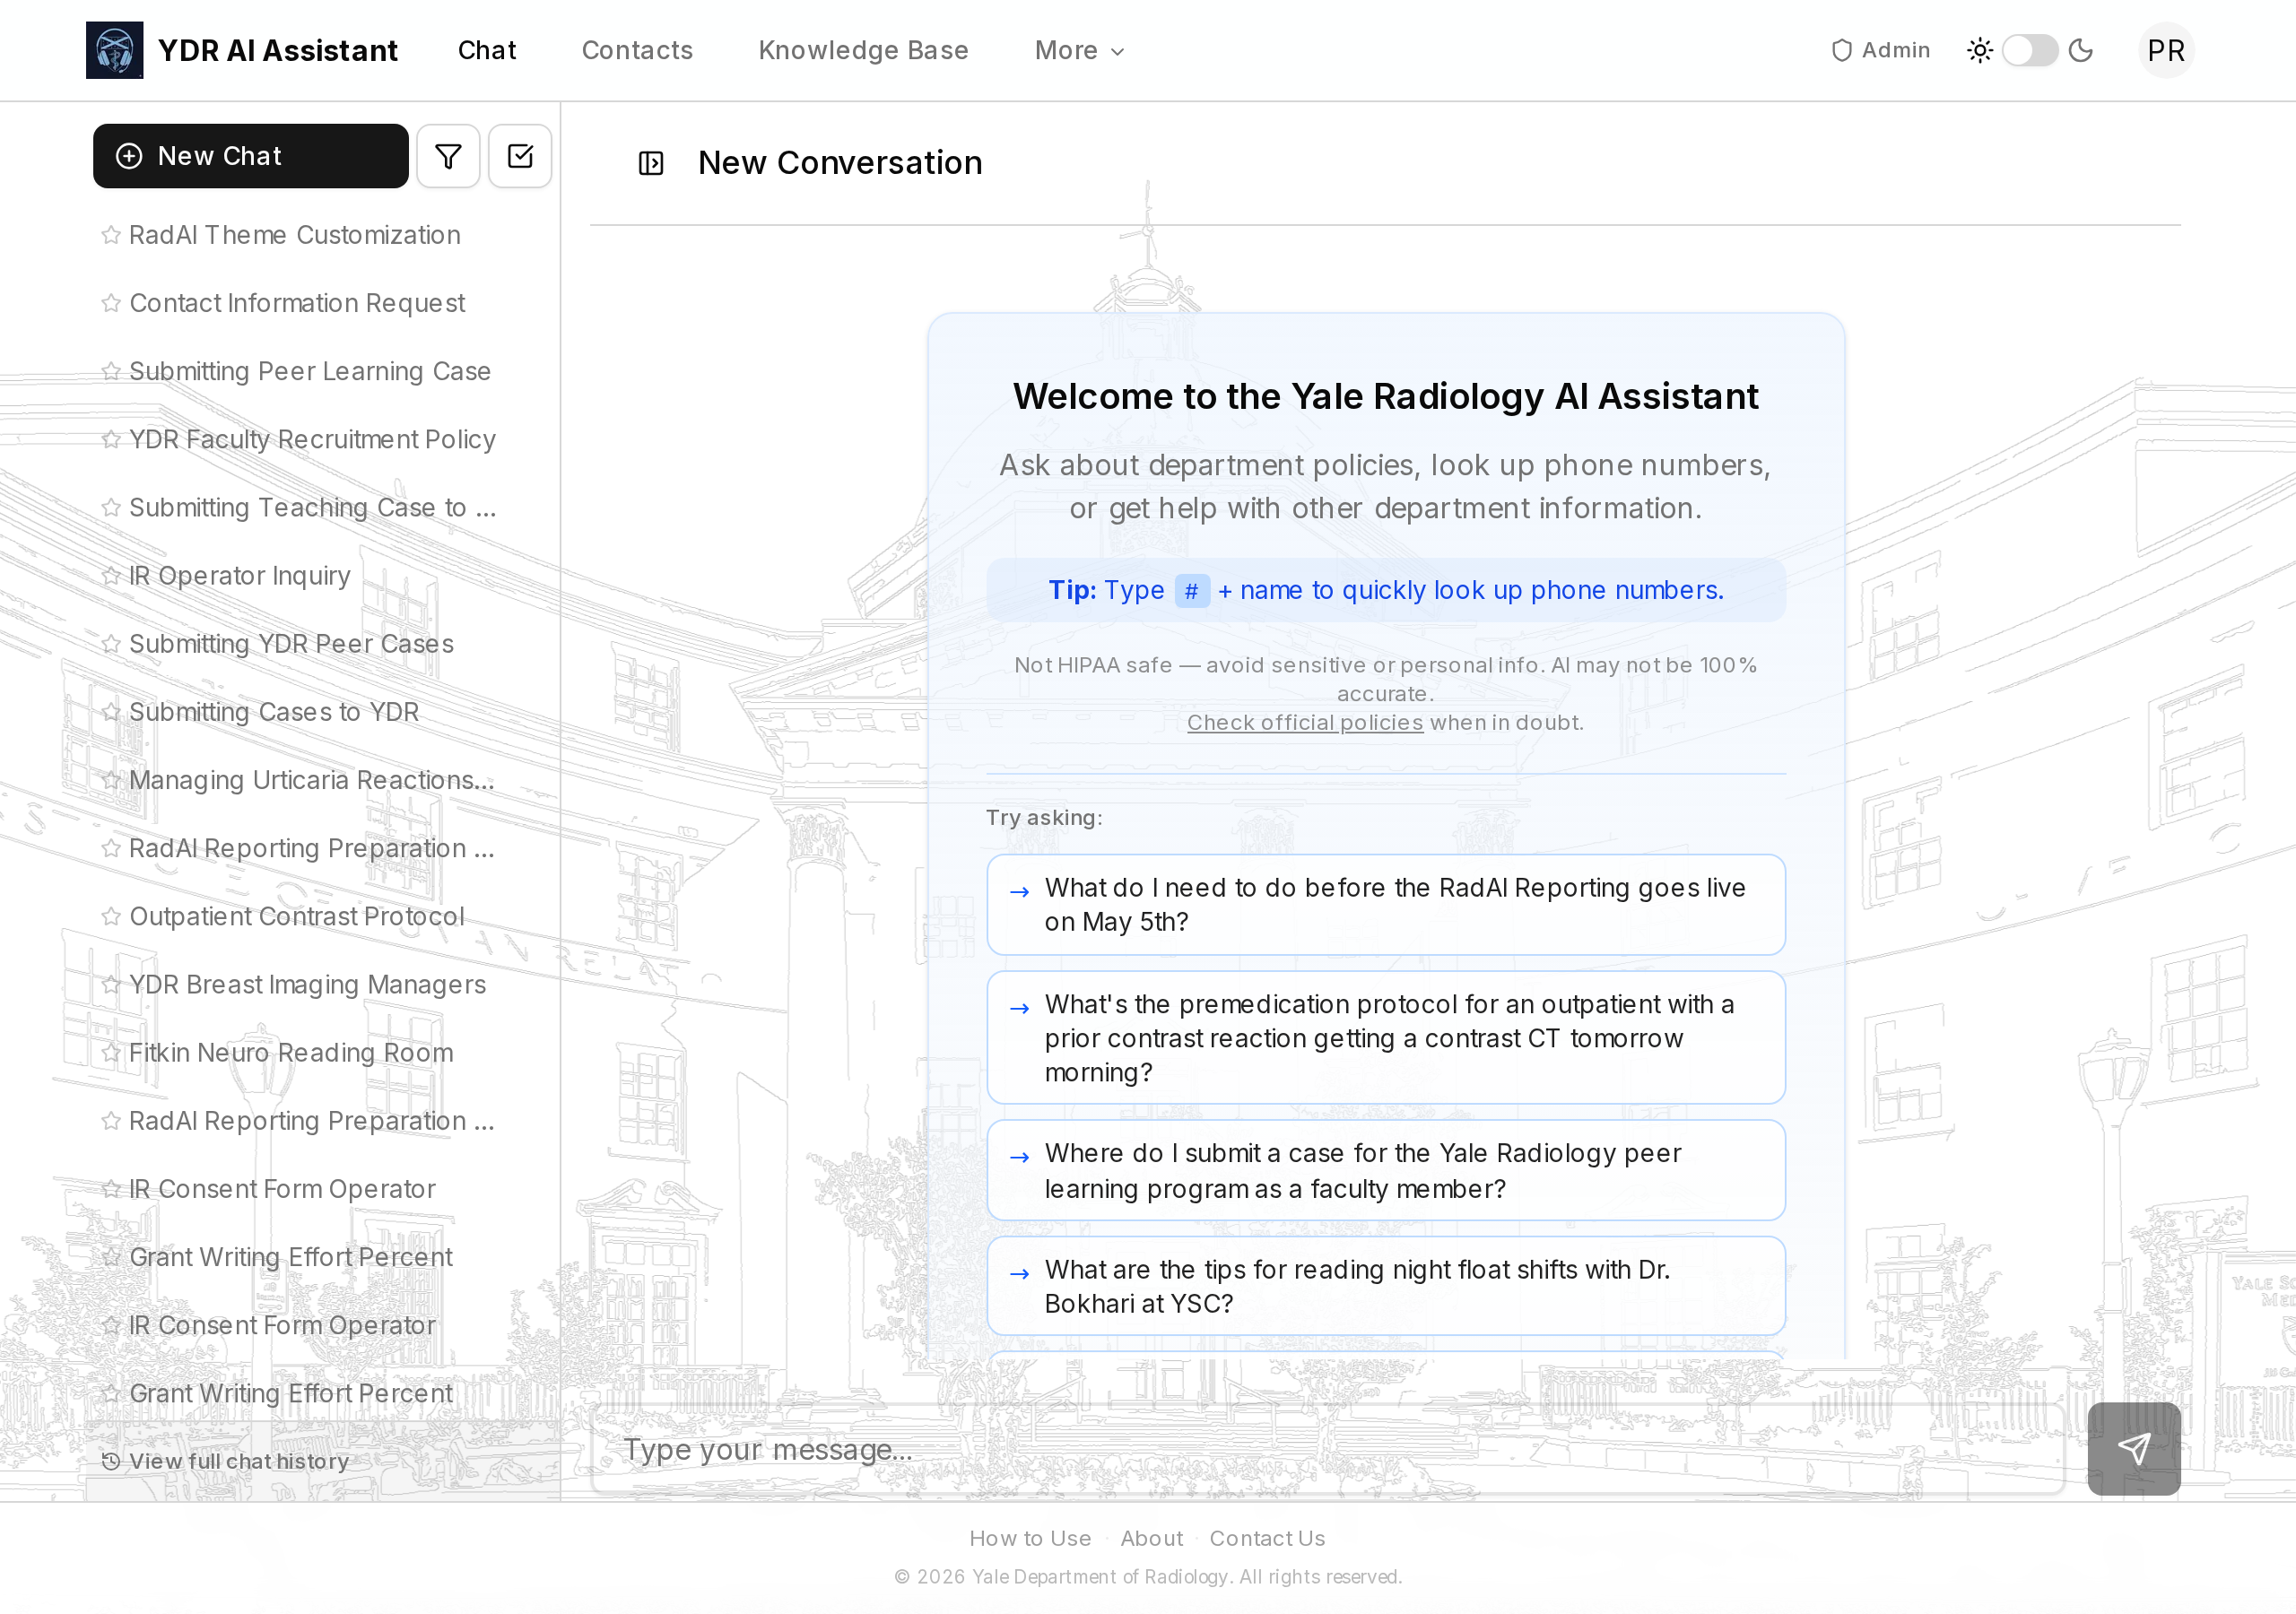Click the filter funnel icon
2296x1614 pixels.
coord(448,156)
